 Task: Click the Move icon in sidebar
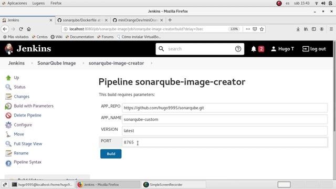click(x=8, y=134)
